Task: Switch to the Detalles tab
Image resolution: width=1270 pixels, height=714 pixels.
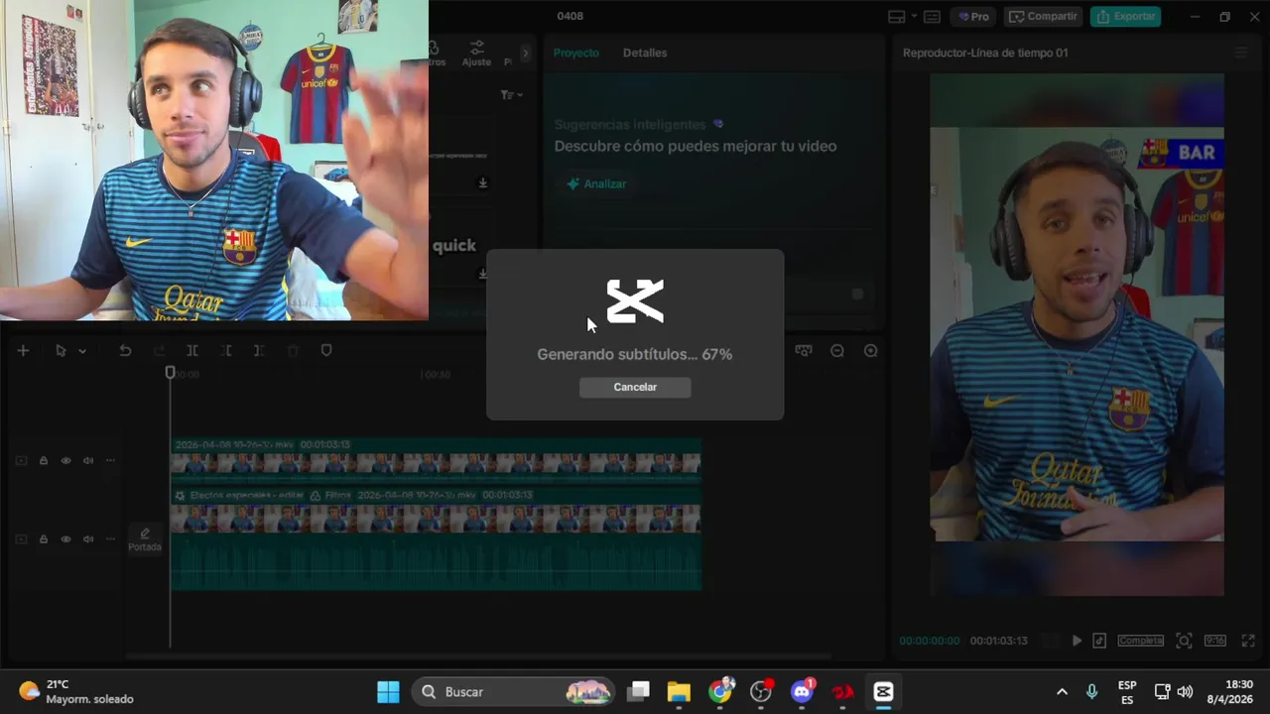Action: pyautogui.click(x=645, y=53)
